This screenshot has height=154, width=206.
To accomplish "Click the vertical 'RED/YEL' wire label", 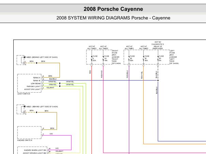I will 142,75.
